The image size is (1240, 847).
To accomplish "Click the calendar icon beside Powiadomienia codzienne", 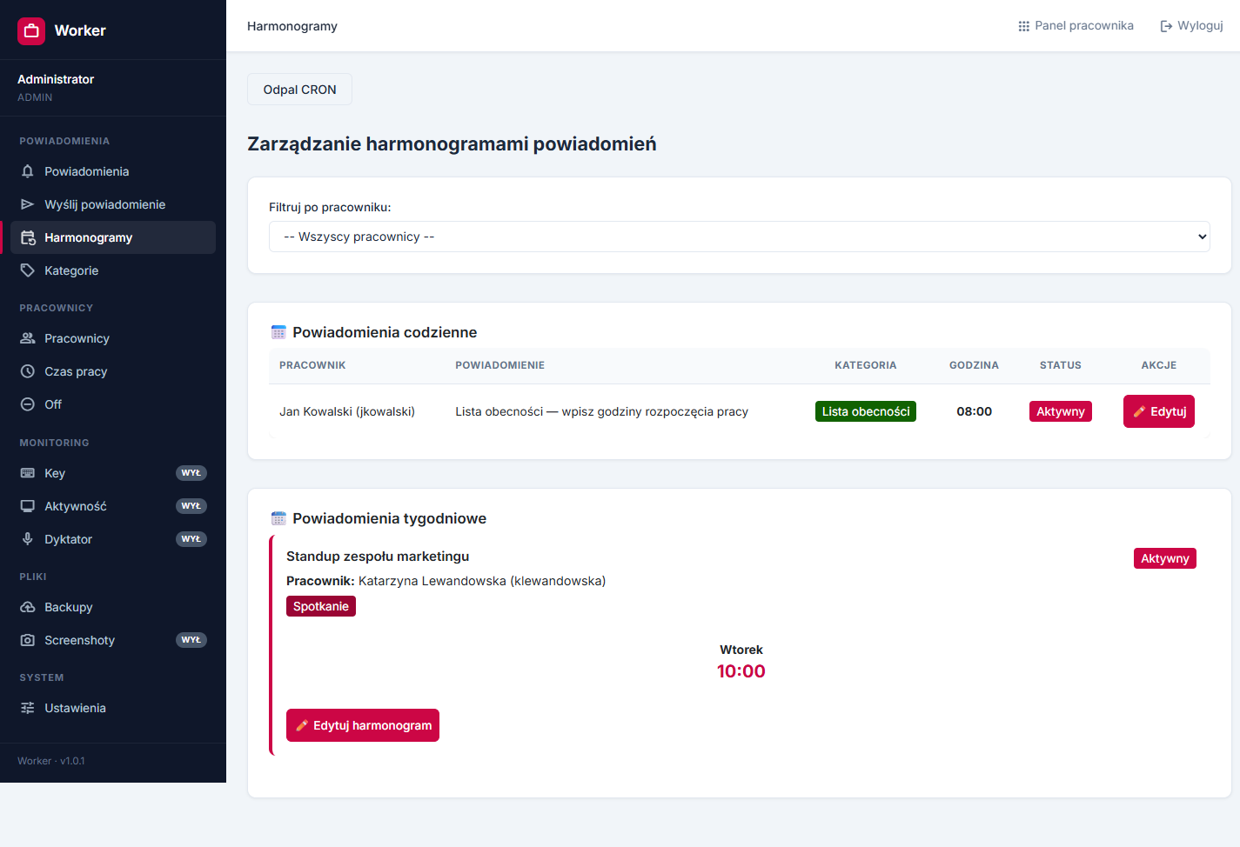I will [278, 332].
